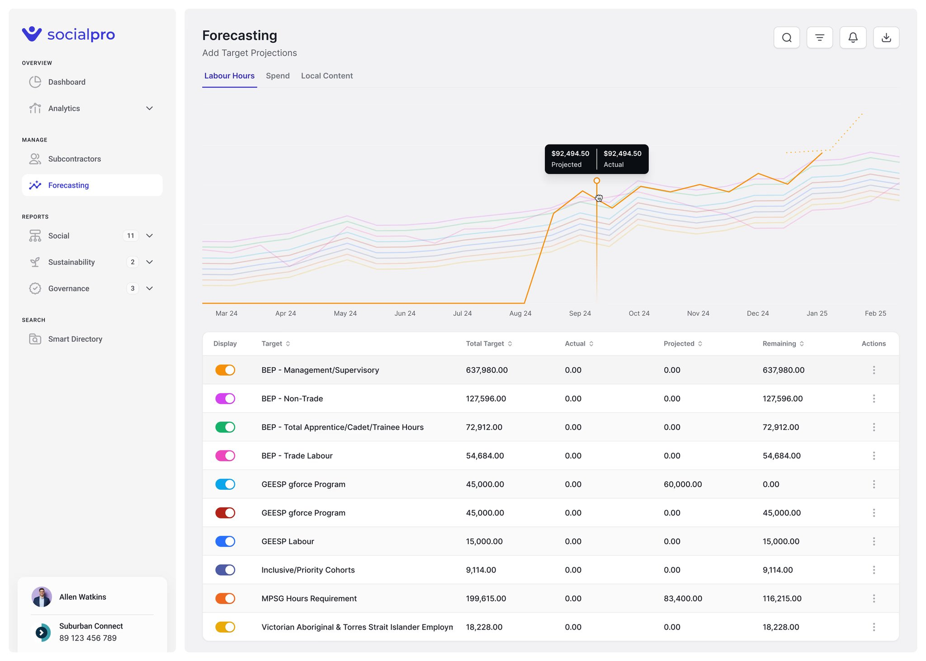Open actions menu for BEP - Trade Labour
The image size is (926, 661).
(874, 456)
